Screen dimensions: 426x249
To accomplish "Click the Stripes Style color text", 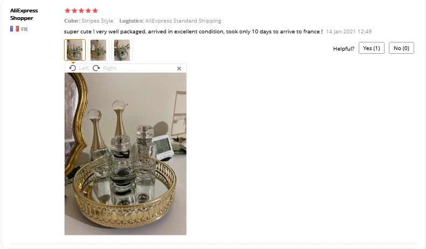I will [97, 21].
